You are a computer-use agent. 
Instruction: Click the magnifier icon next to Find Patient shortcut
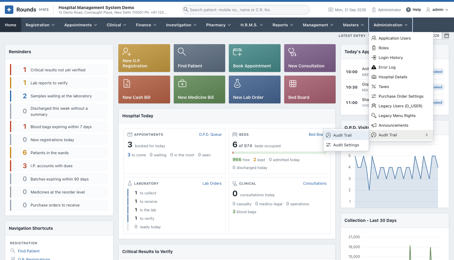(x=13, y=251)
